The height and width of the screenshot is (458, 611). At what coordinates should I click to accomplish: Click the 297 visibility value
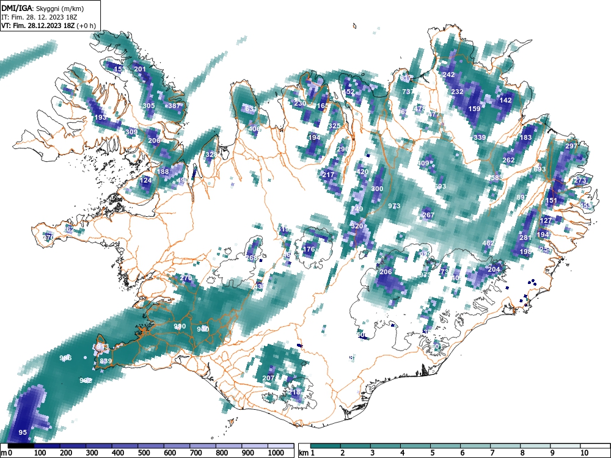coord(571,146)
